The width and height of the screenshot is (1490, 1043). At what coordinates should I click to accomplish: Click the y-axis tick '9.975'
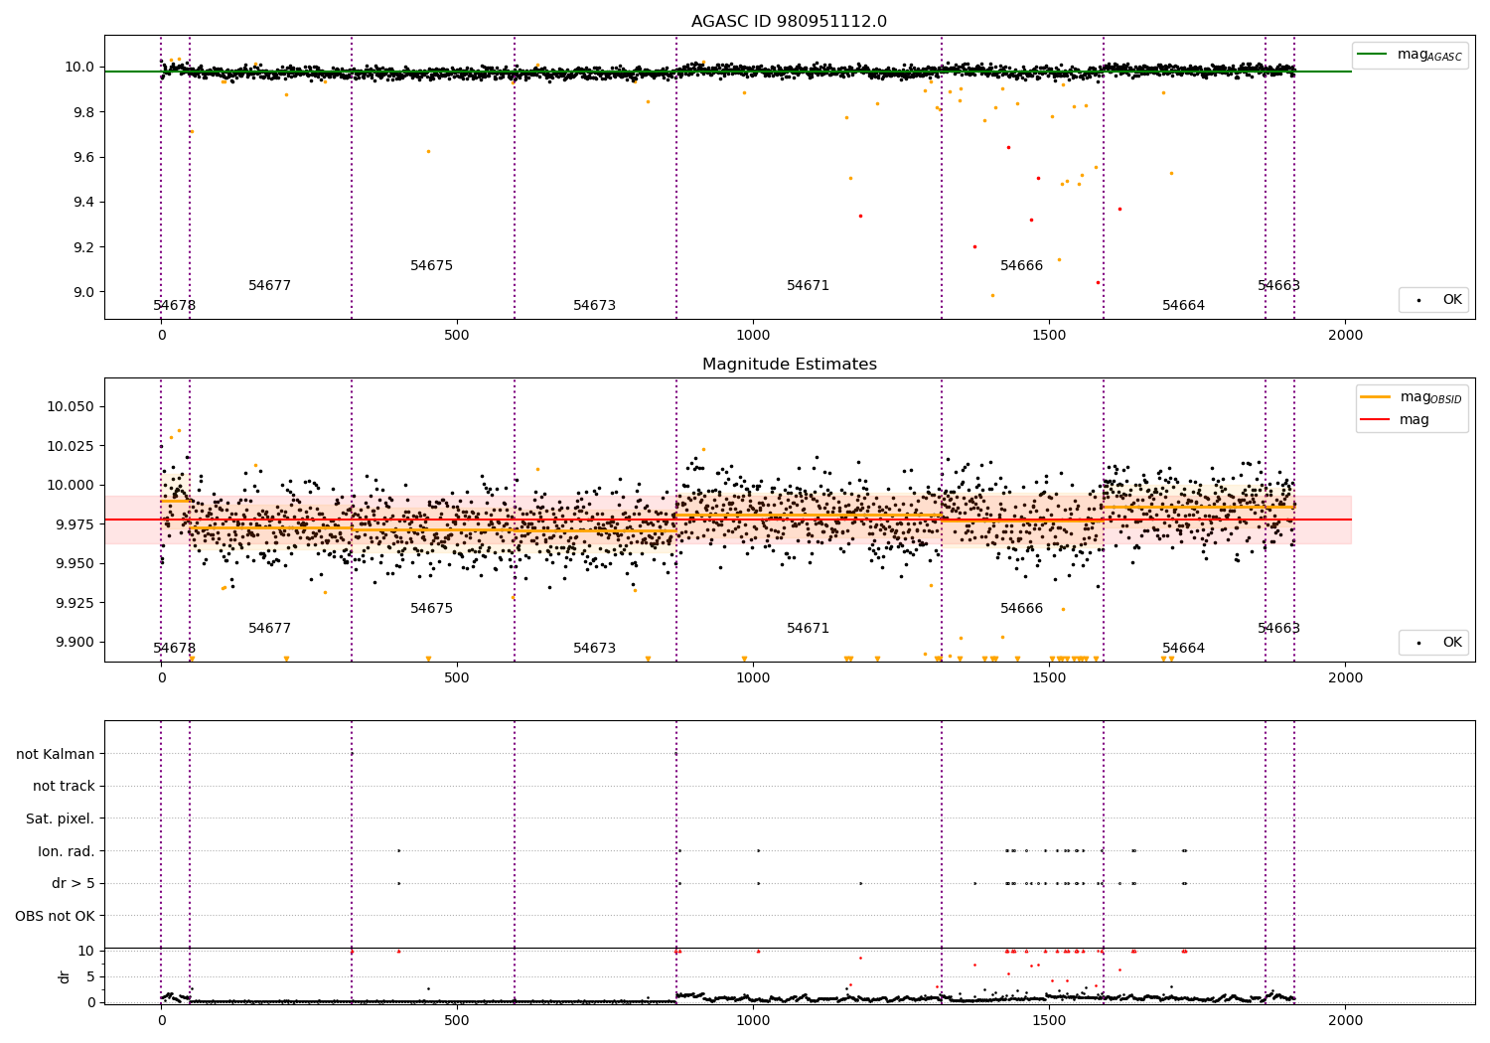[x=74, y=524]
